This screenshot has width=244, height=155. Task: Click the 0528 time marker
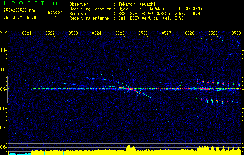[x=190, y=33]
